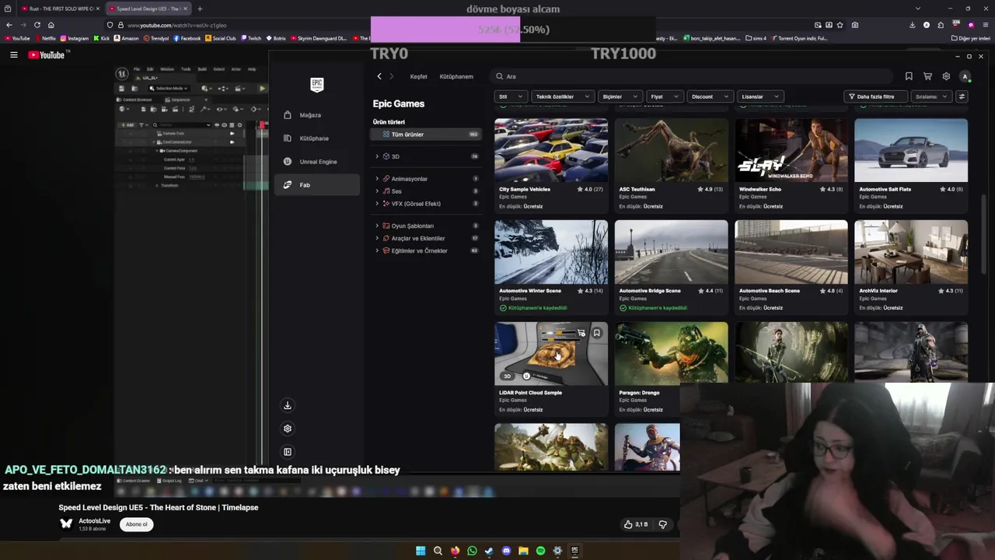The image size is (995, 560).
Task: Click Daha fazla filtre button
Action: click(x=877, y=96)
